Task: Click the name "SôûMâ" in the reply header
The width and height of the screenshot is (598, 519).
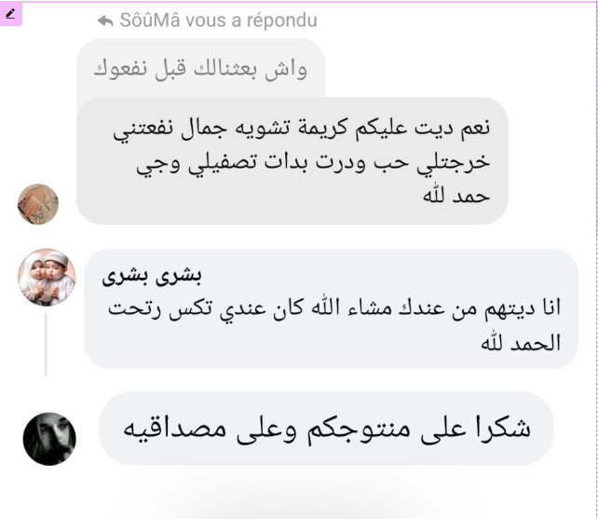Action: [150, 20]
